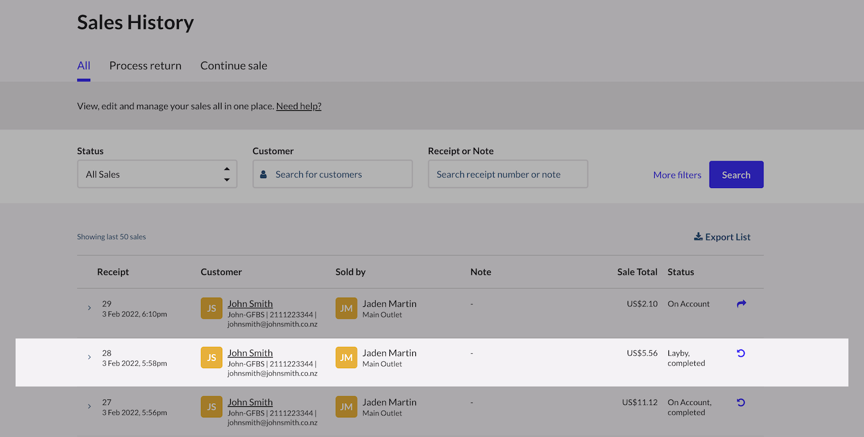Expand the row for receipt 29
Screen dimensions: 864x437
coord(89,308)
